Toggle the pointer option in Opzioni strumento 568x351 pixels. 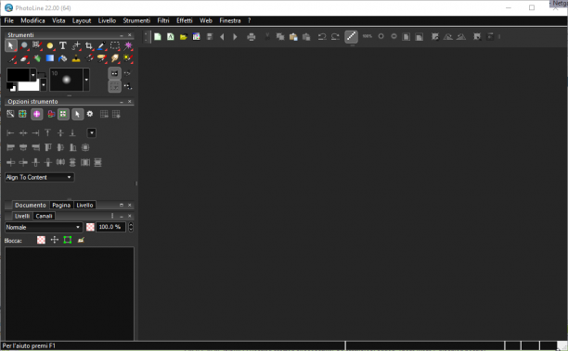point(77,114)
